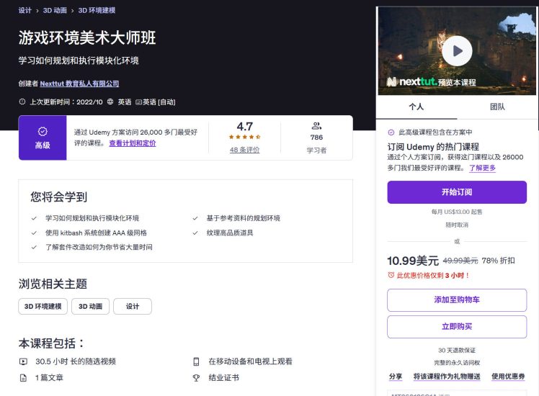Click the learners people icon above 786
The width and height of the screenshot is (539, 396).
316,126
